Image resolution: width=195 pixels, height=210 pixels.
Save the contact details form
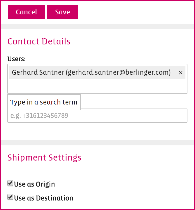62,12
